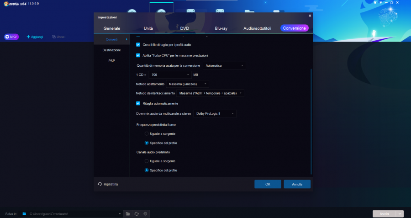Click the globe icon in bottom bar
The height and width of the screenshot is (218, 411).
tap(145, 213)
